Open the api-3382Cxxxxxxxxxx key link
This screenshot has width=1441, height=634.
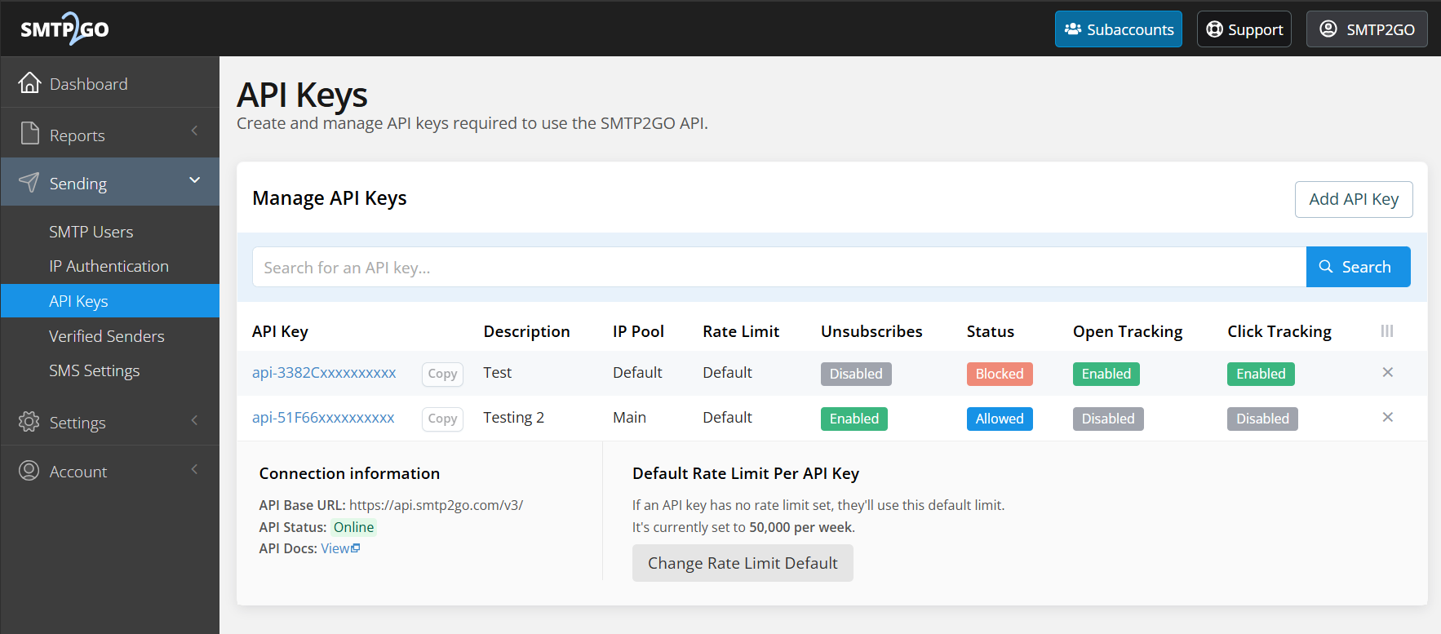[324, 372]
